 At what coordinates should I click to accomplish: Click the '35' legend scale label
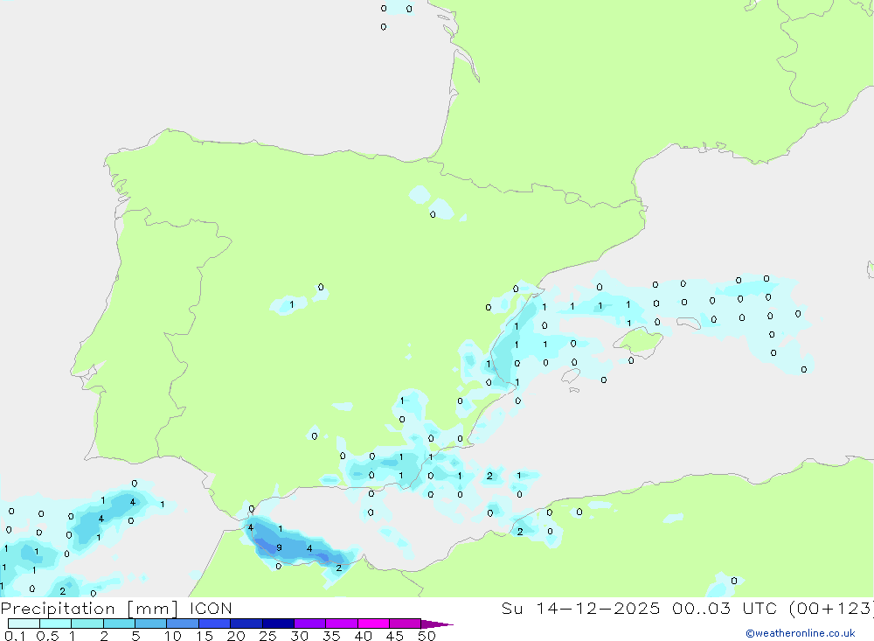pos(331,636)
